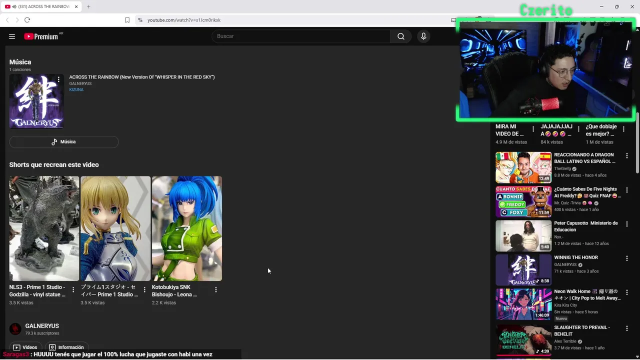The image size is (640, 360).
Task: Click the youtube.com address bar URL
Action: (184, 20)
